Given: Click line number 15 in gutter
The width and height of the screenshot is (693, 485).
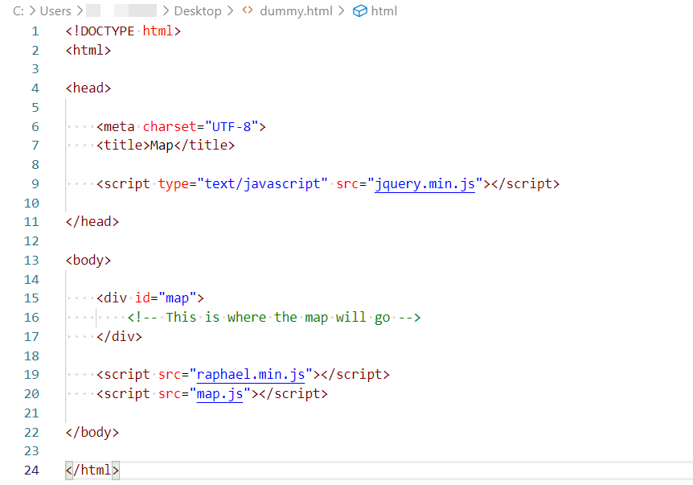Looking at the screenshot, I should pos(31,298).
